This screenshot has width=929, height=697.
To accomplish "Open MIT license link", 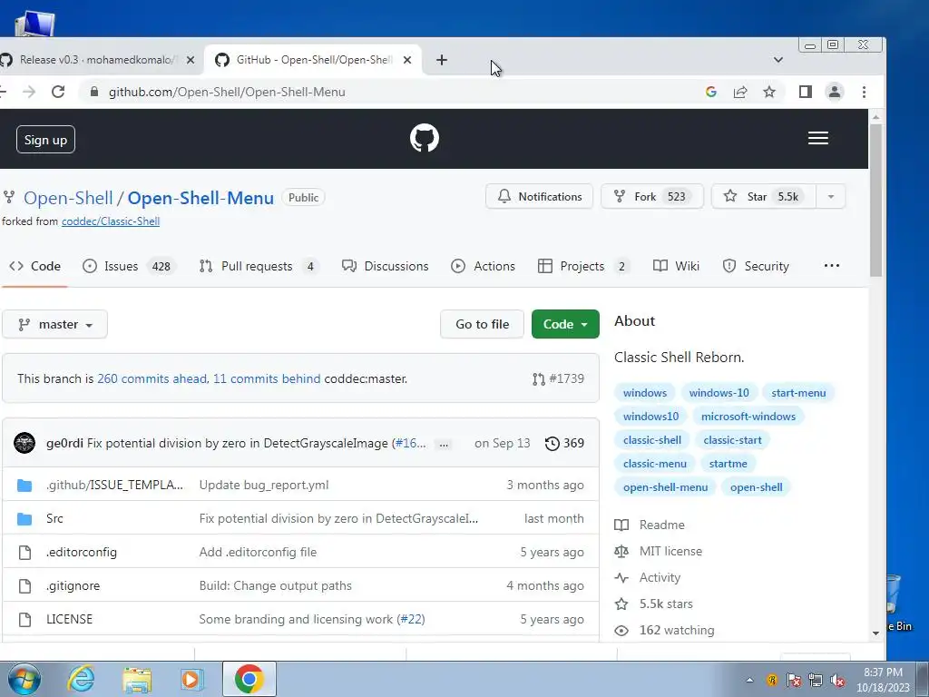I will click(670, 551).
